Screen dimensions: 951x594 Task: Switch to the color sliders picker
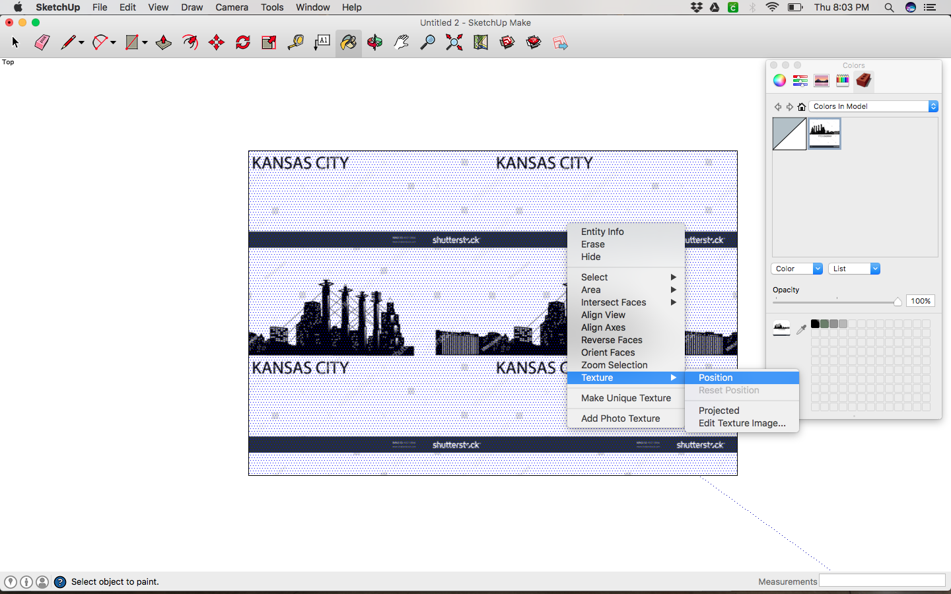[800, 81]
